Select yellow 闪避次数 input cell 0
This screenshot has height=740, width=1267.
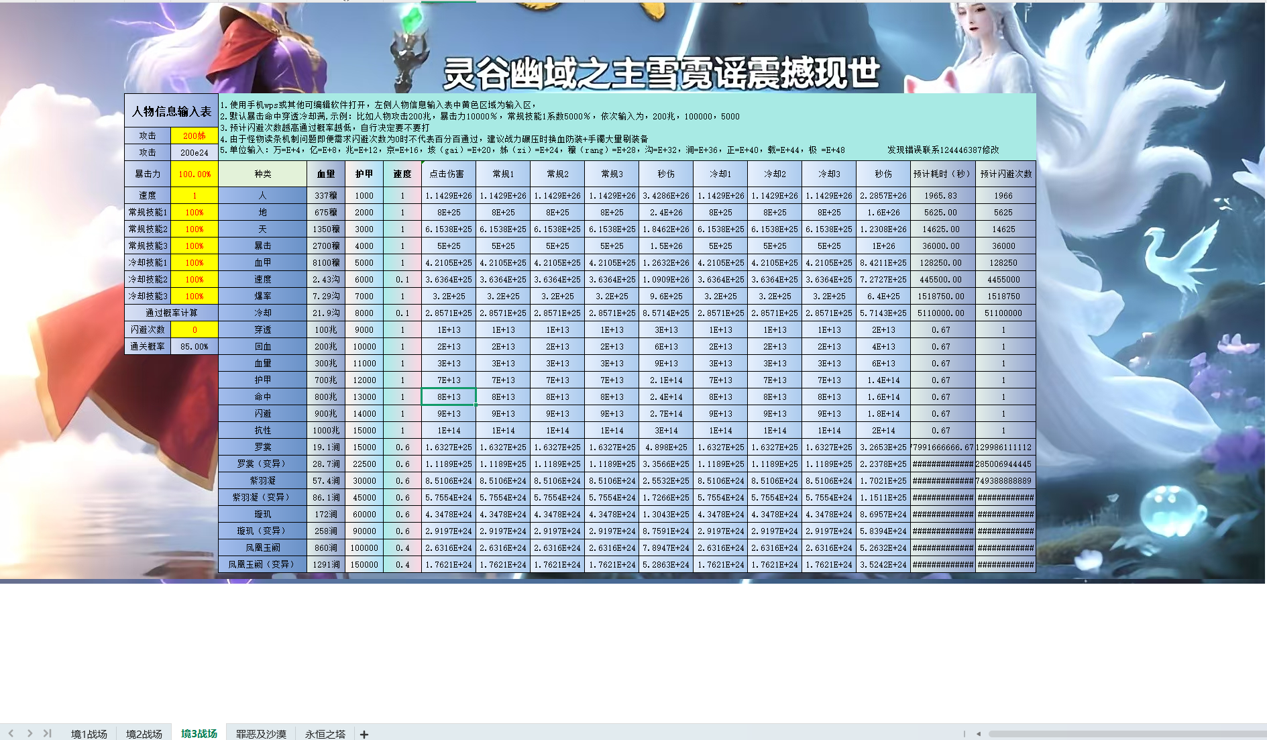pos(195,329)
